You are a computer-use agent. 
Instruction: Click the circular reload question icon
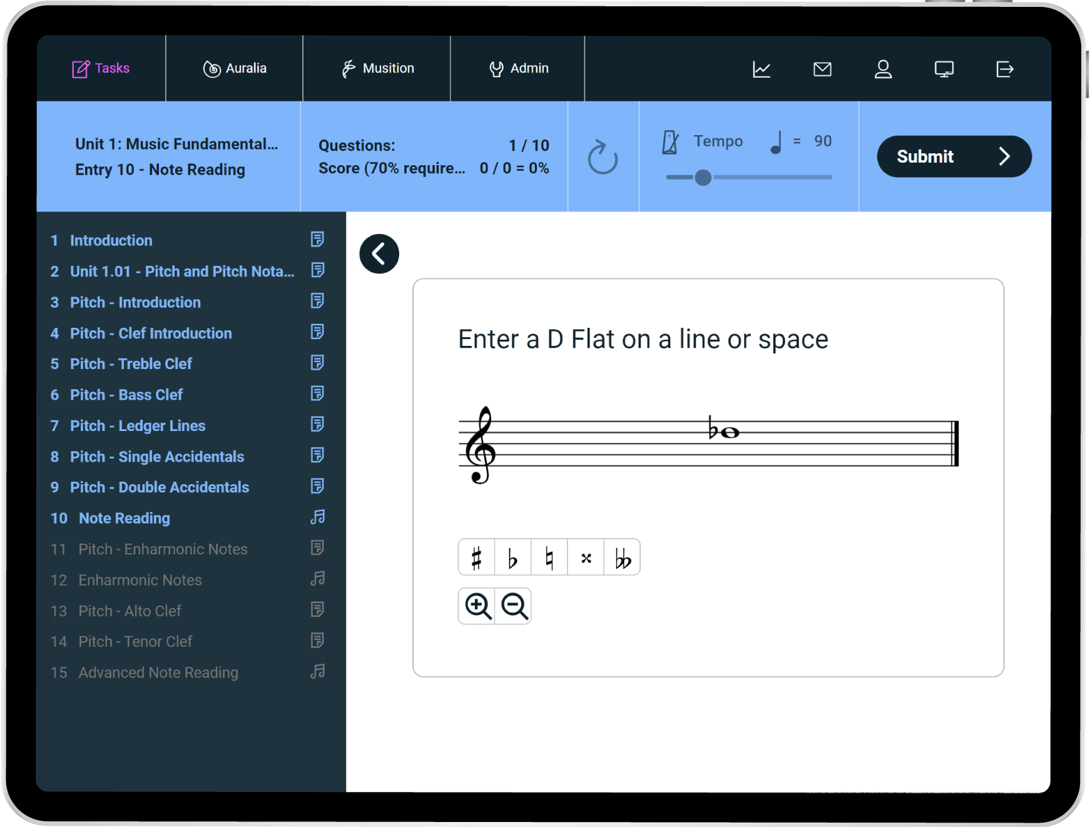pyautogui.click(x=603, y=157)
